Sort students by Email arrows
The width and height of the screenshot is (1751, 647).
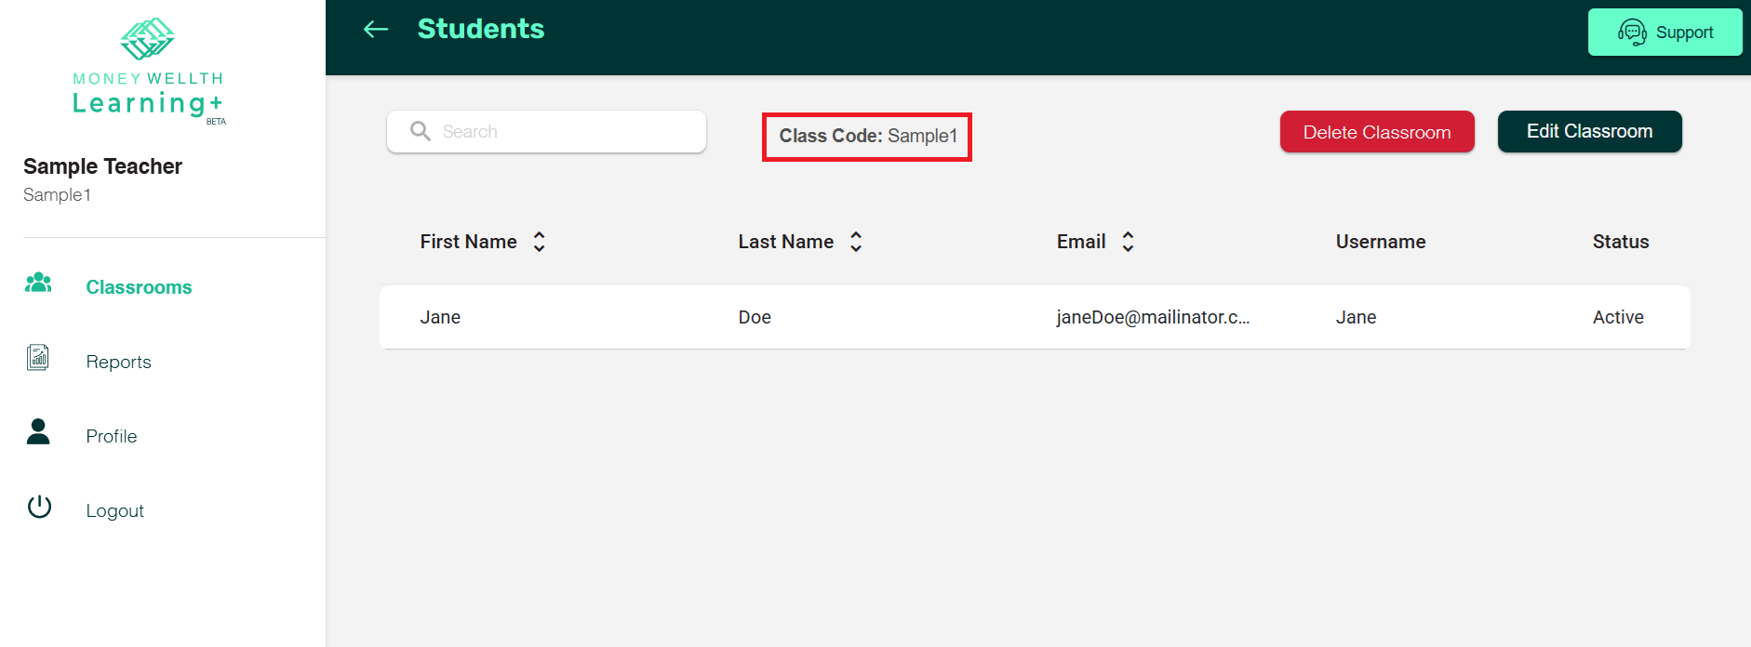(x=1128, y=242)
